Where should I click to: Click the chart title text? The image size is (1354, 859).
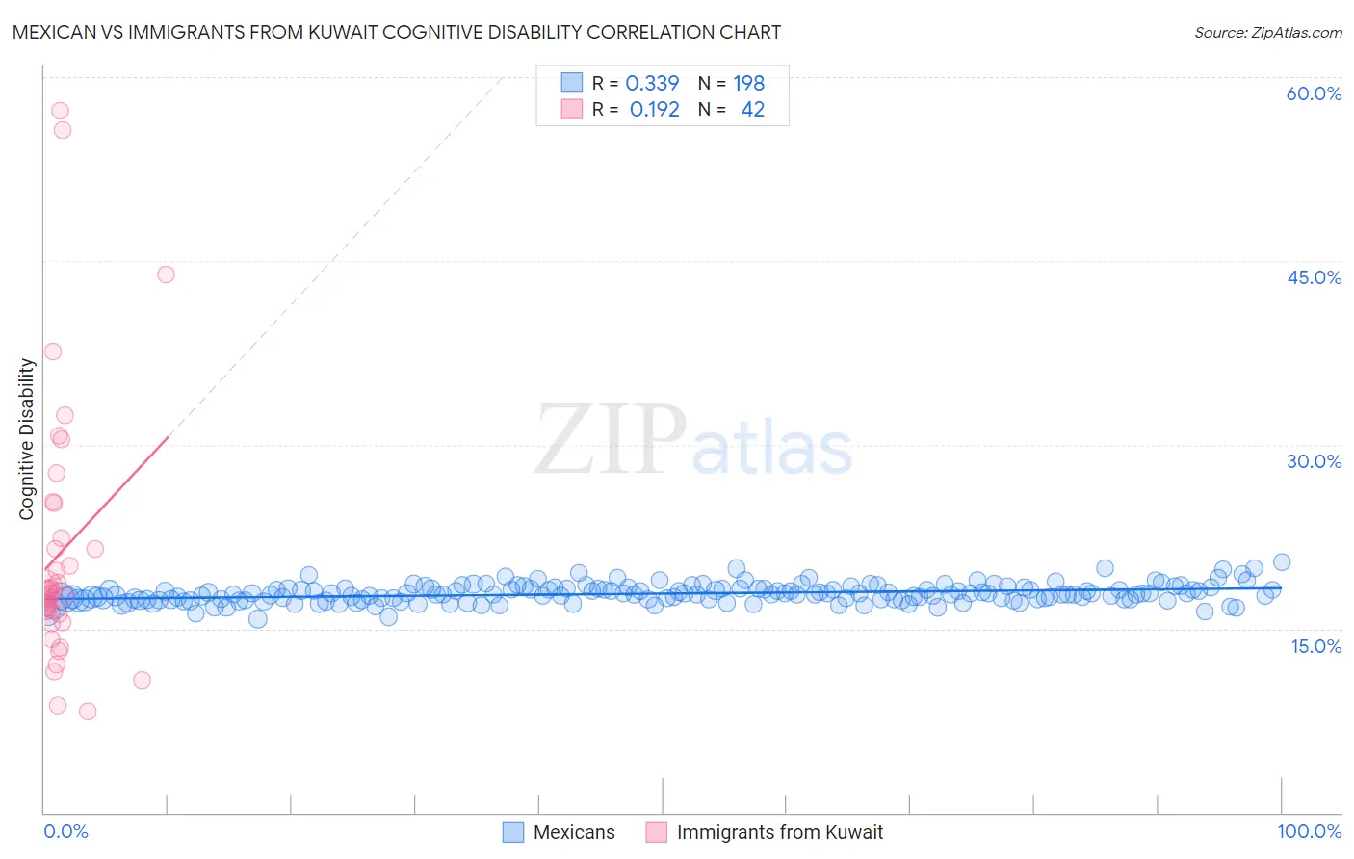(x=397, y=32)
